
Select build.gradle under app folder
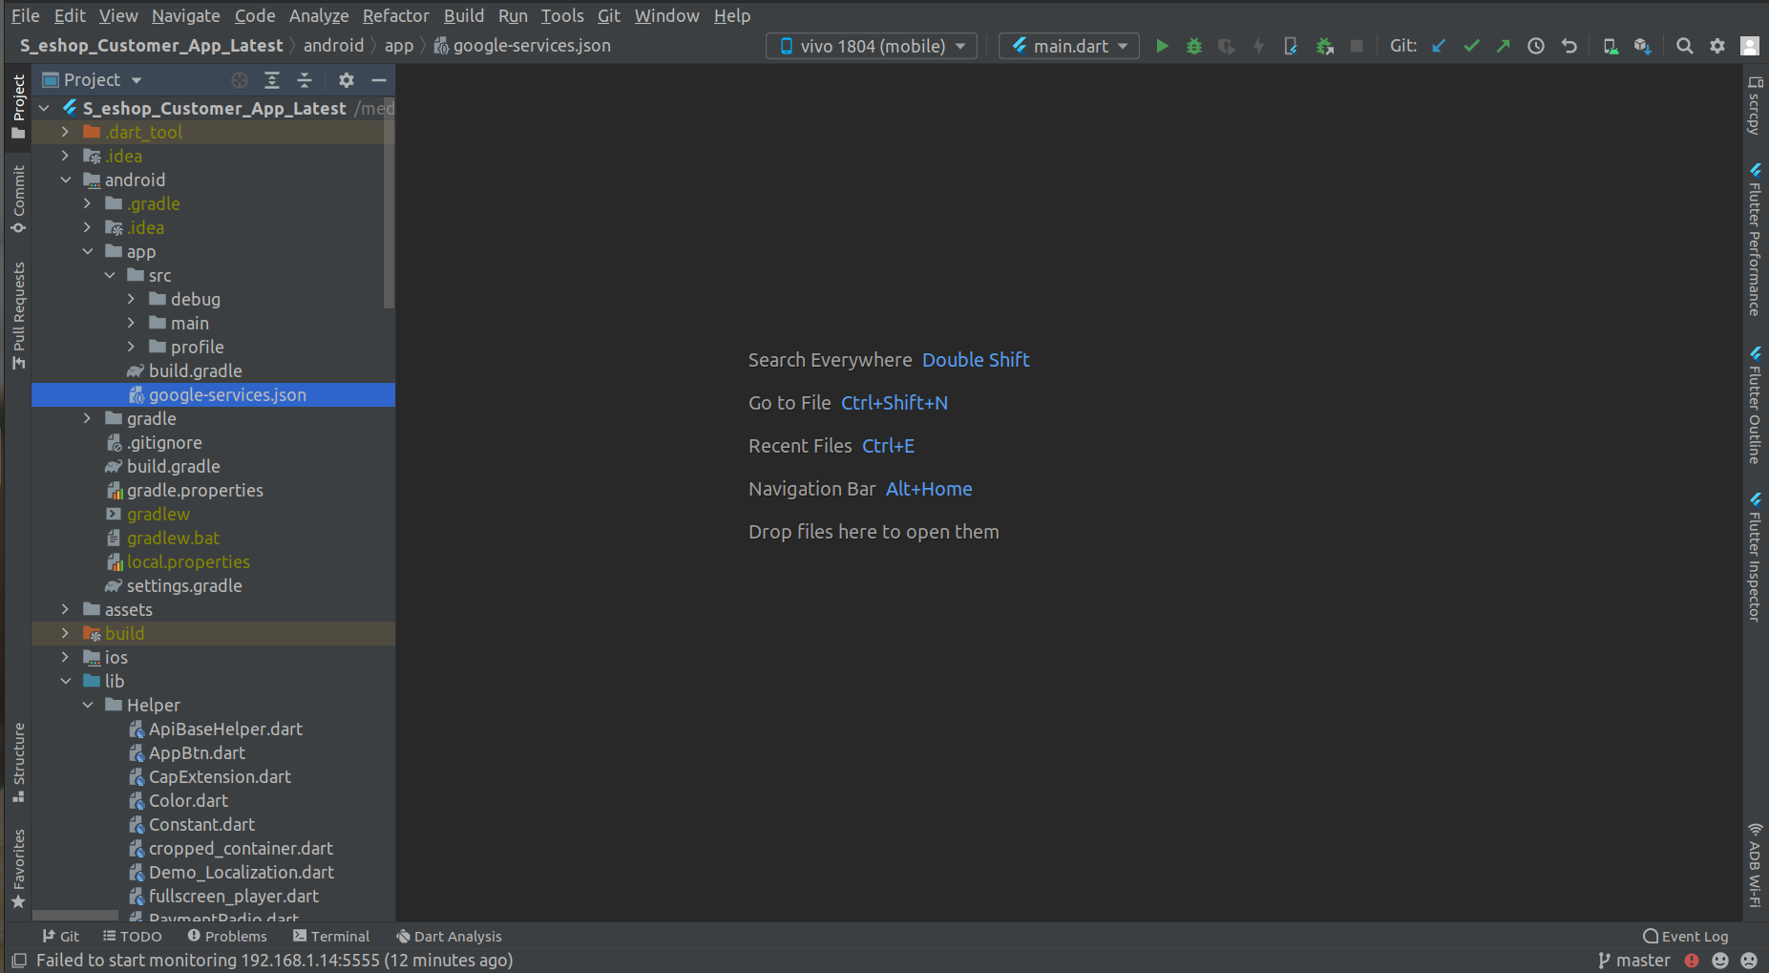[195, 370]
